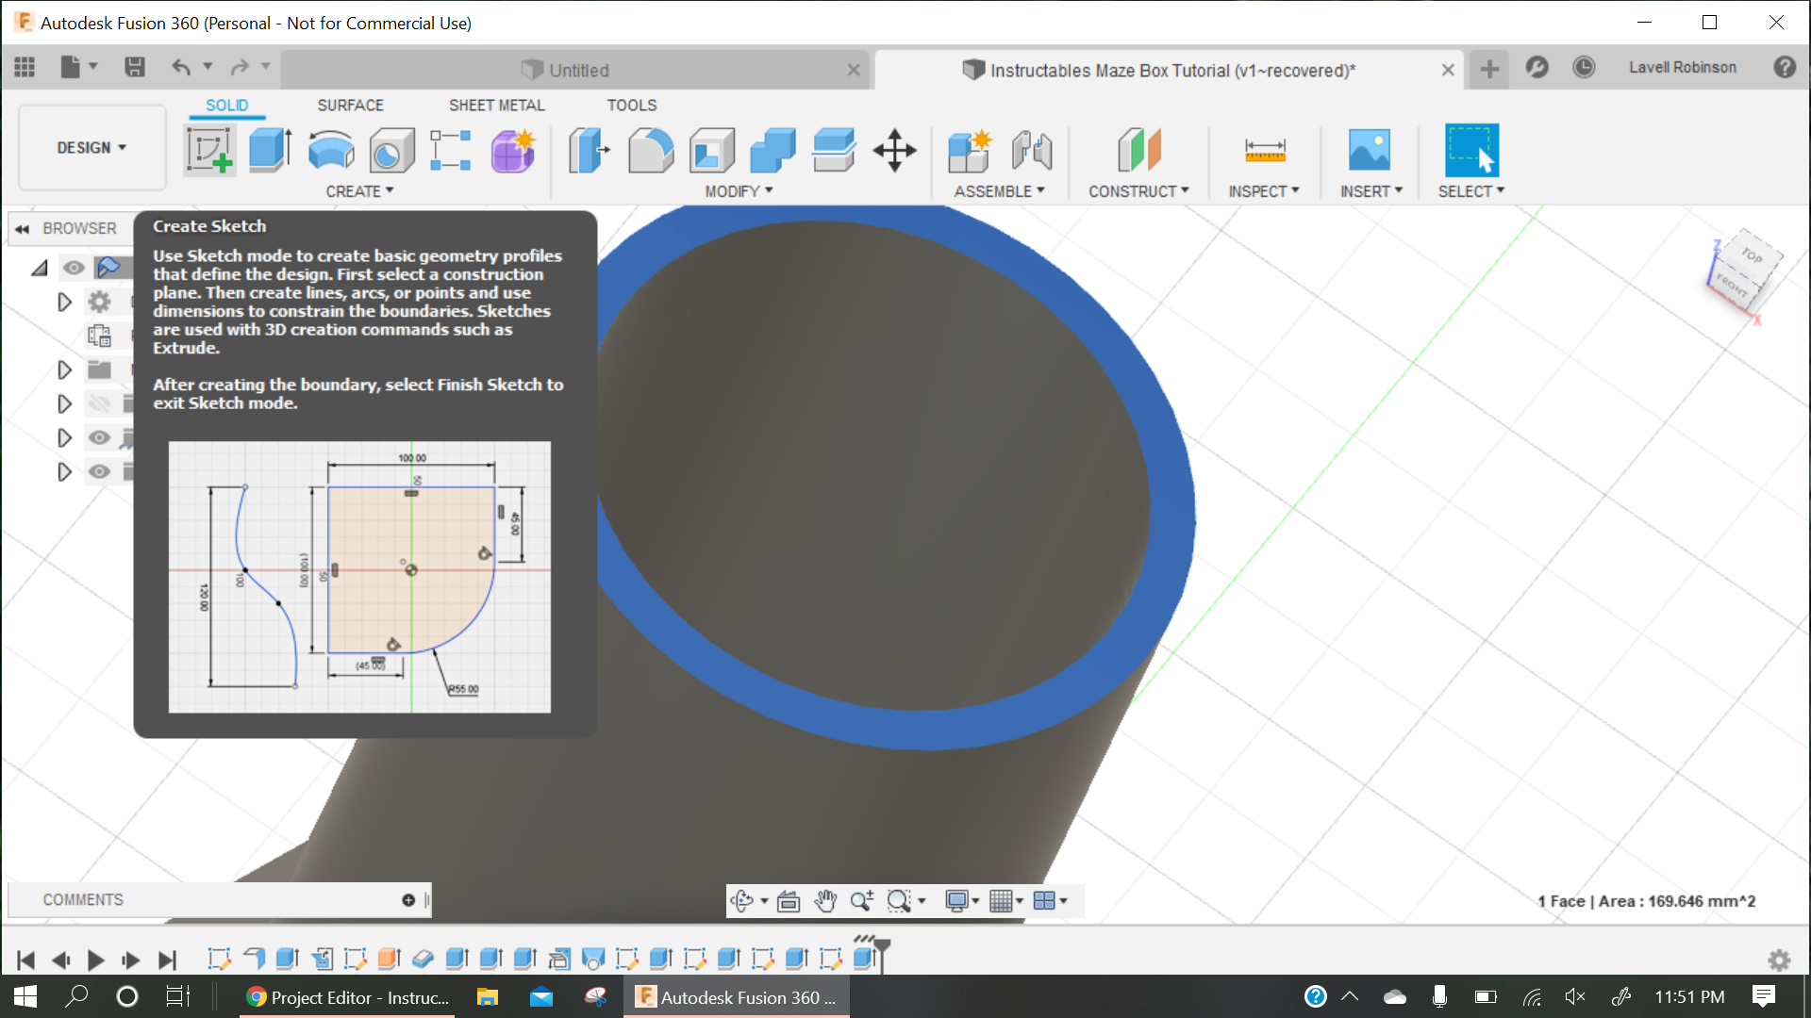Click the Orbit navigation tool

[742, 901]
